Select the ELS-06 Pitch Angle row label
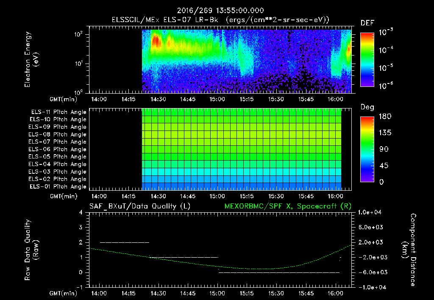Image resolution: width=434 pixels, height=300 pixels. (57, 149)
